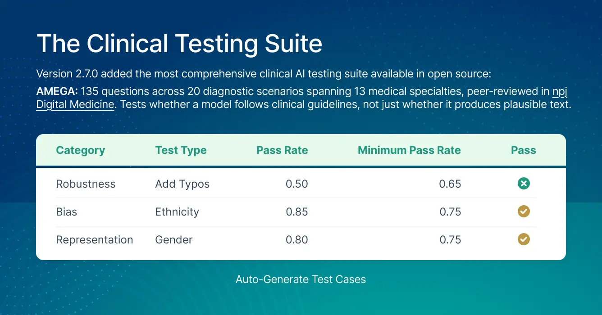
Task: Select the Robustness category cell
Action: [x=86, y=184]
